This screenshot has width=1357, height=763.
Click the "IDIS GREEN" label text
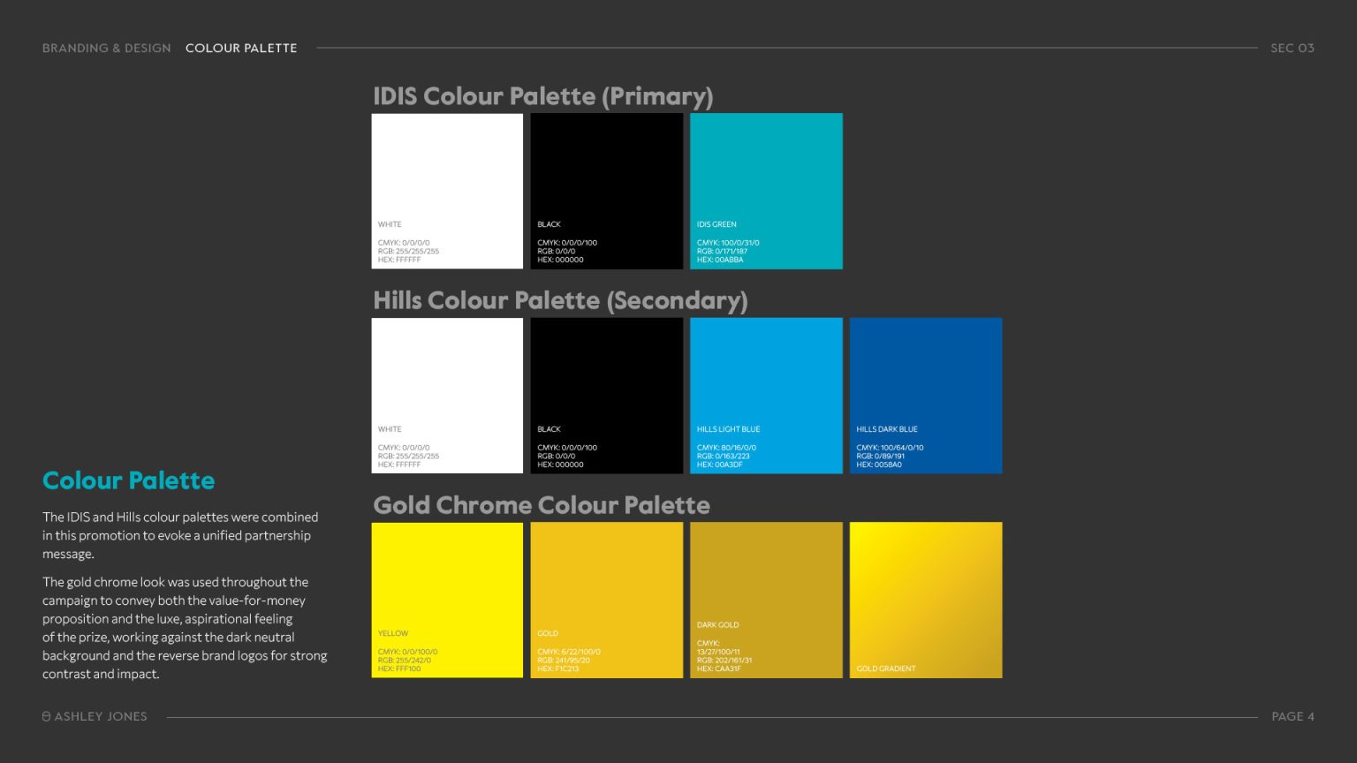point(716,224)
